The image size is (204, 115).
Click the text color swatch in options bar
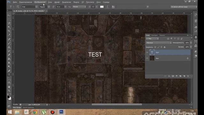point(102,7)
